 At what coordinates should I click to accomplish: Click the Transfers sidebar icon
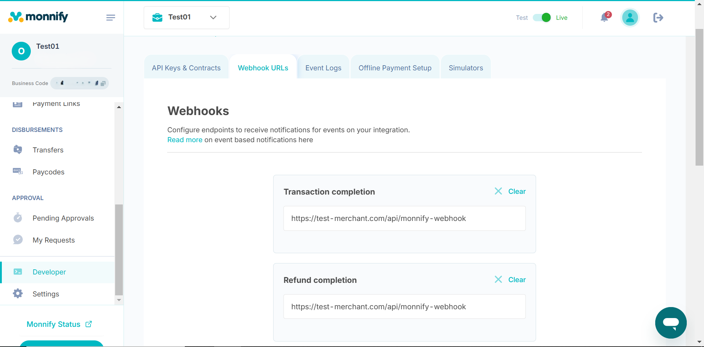18,149
